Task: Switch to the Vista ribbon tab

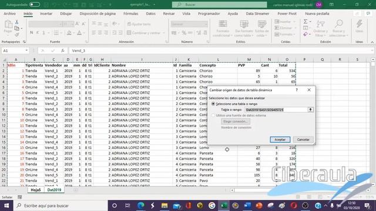Action: pos(186,13)
